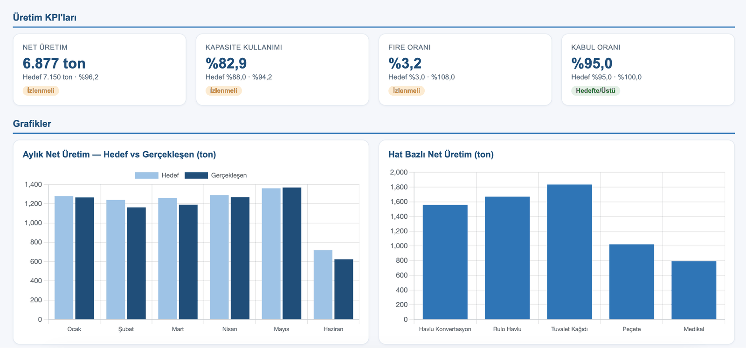Select the %82,9 capacity usage value
The width and height of the screenshot is (746, 348).
pos(226,63)
